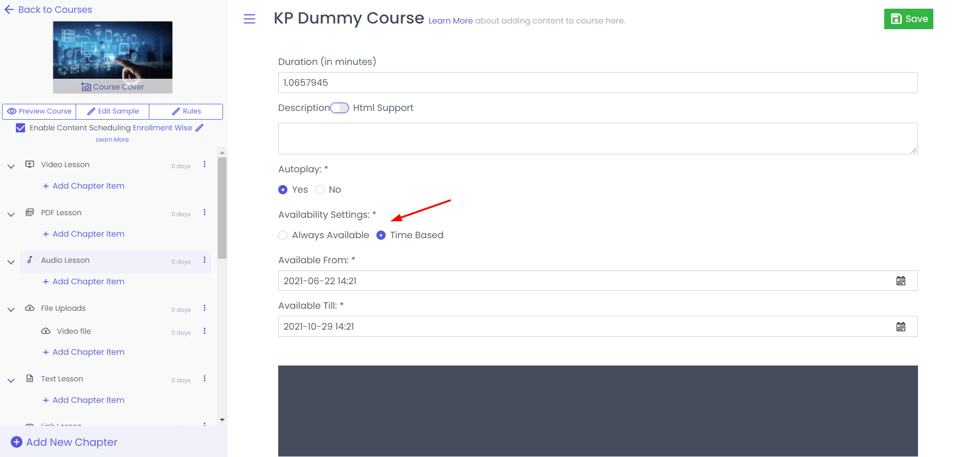Toggle the Html Support switch
This screenshot has height=457, width=963.
point(340,108)
